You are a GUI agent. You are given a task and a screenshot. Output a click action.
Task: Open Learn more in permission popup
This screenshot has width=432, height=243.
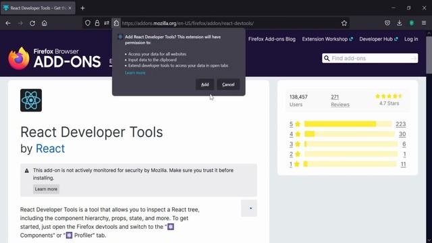135,73
